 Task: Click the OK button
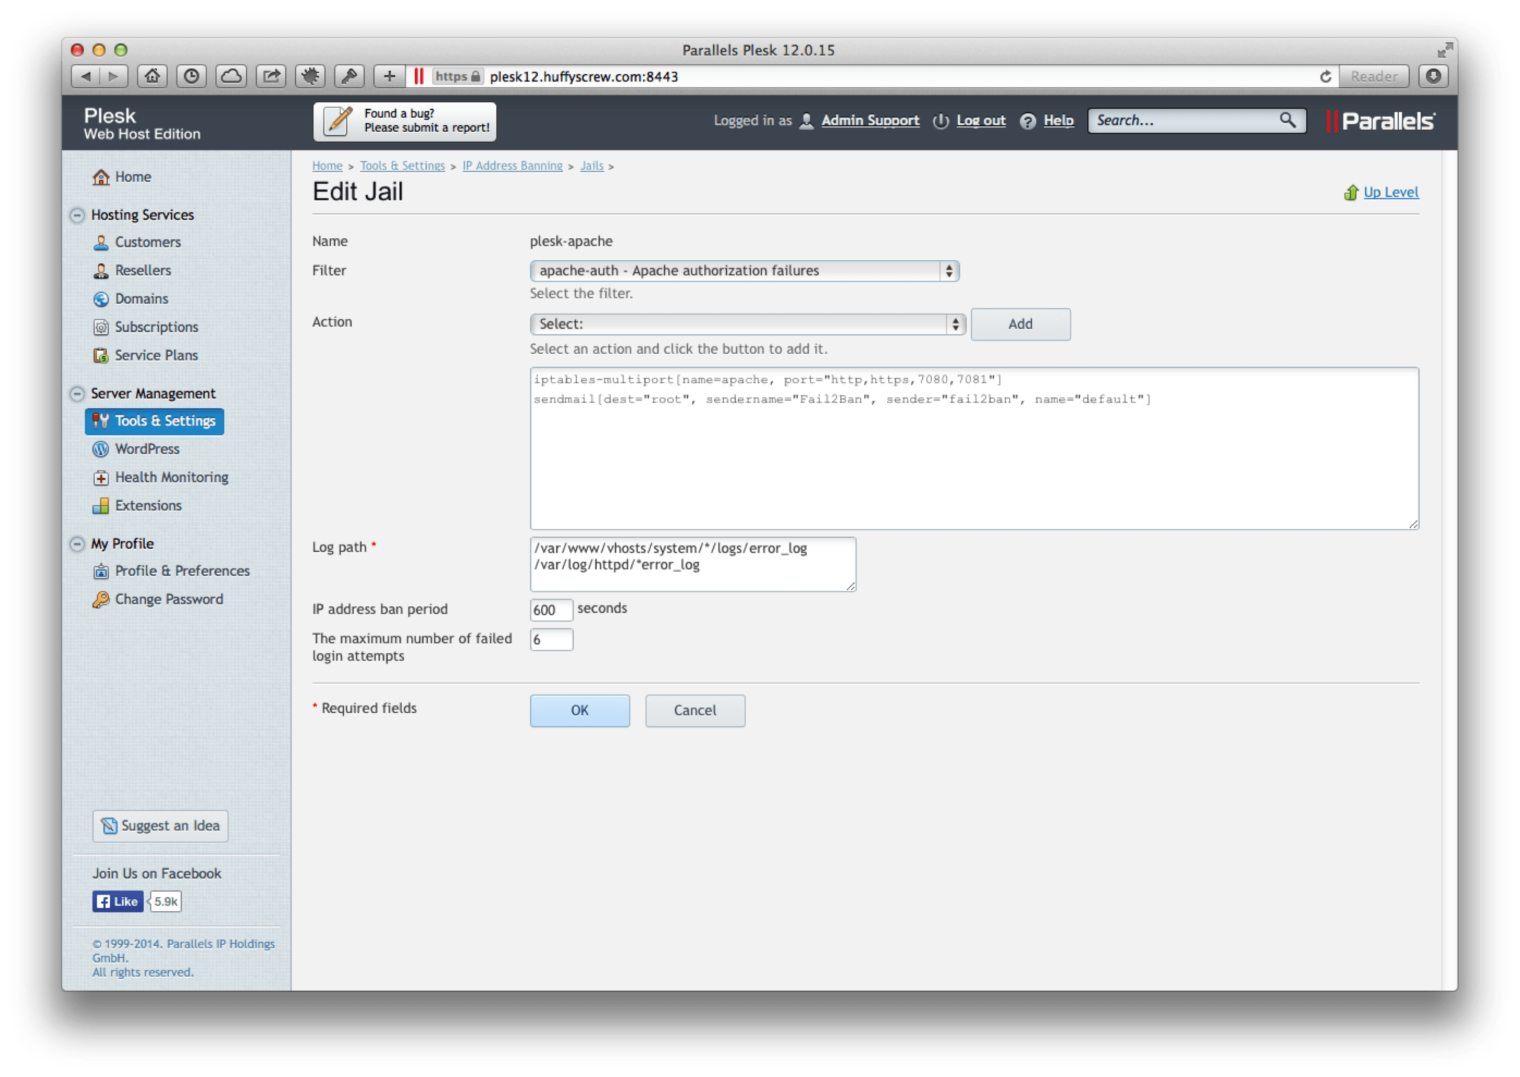point(579,710)
